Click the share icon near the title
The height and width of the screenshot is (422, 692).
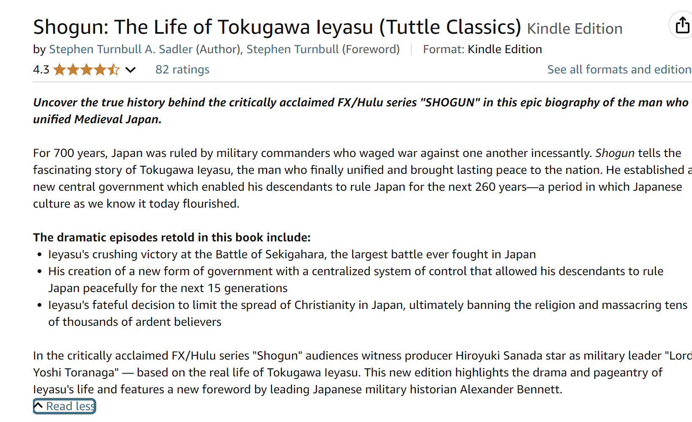pos(682,25)
